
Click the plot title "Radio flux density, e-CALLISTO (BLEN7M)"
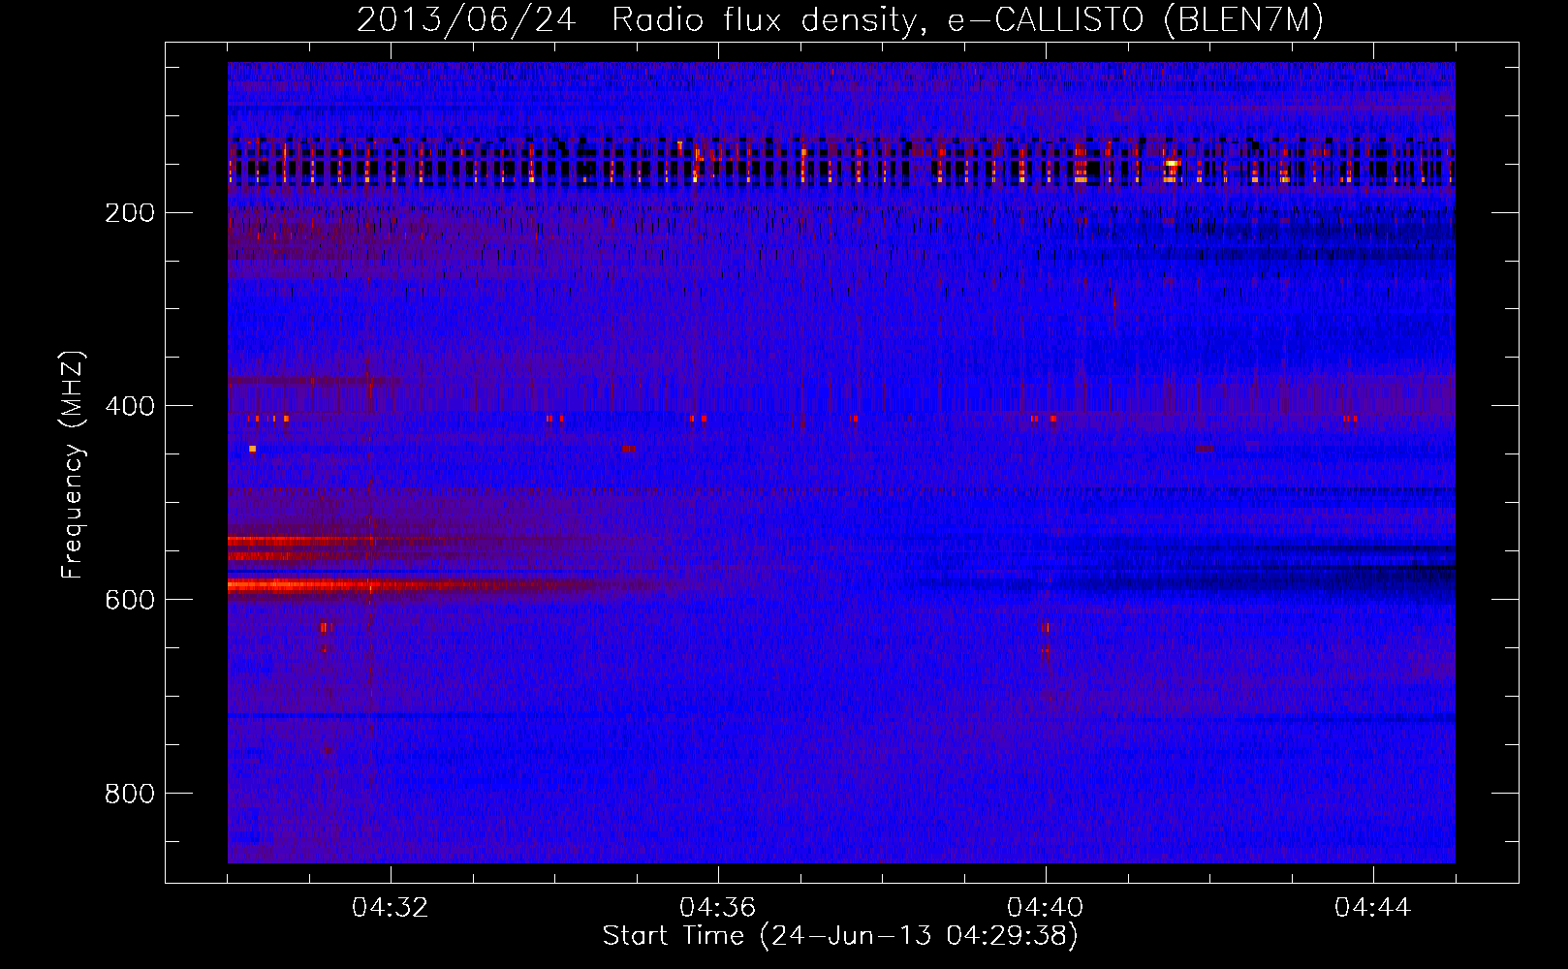967,20
